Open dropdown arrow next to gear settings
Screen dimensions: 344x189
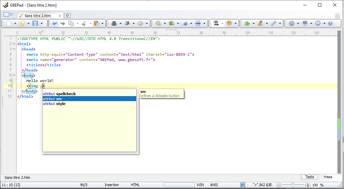[x=298, y=23]
